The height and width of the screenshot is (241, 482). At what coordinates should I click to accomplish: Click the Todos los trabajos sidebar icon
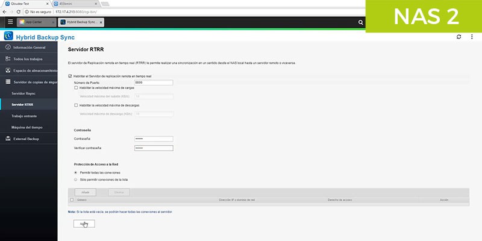click(x=8, y=58)
